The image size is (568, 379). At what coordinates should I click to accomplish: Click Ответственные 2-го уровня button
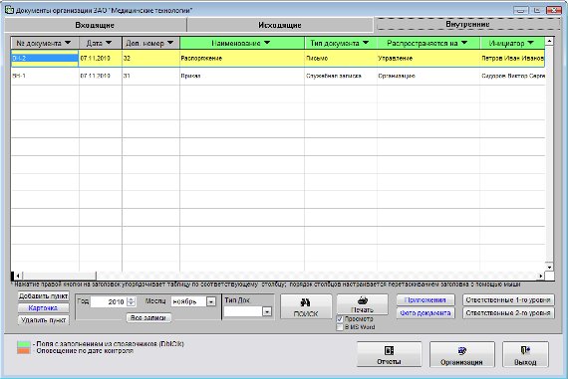pyautogui.click(x=508, y=312)
